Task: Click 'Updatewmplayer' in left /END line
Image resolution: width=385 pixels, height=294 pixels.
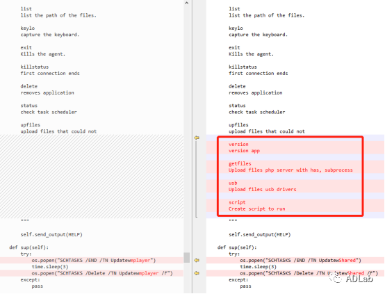Action: (131, 261)
